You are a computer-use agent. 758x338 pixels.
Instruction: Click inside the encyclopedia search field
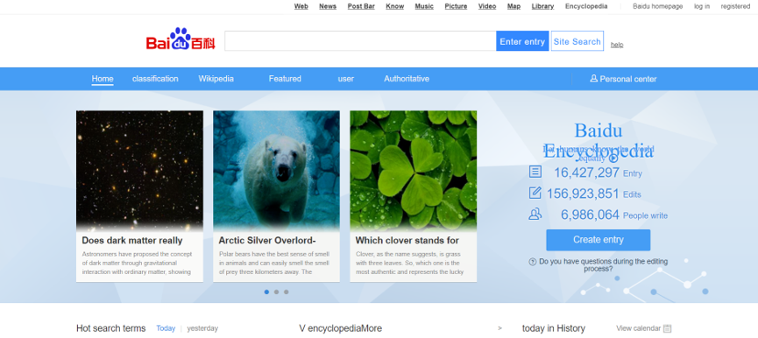click(360, 41)
